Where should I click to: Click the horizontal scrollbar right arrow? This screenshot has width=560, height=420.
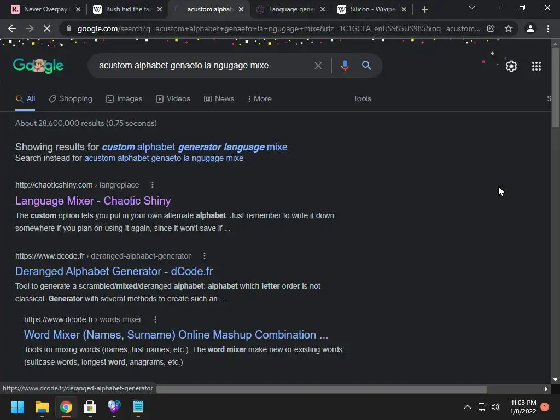click(x=546, y=389)
